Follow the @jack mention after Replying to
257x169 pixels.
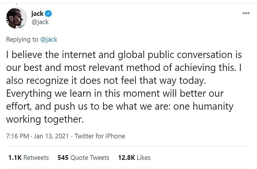click(x=49, y=39)
